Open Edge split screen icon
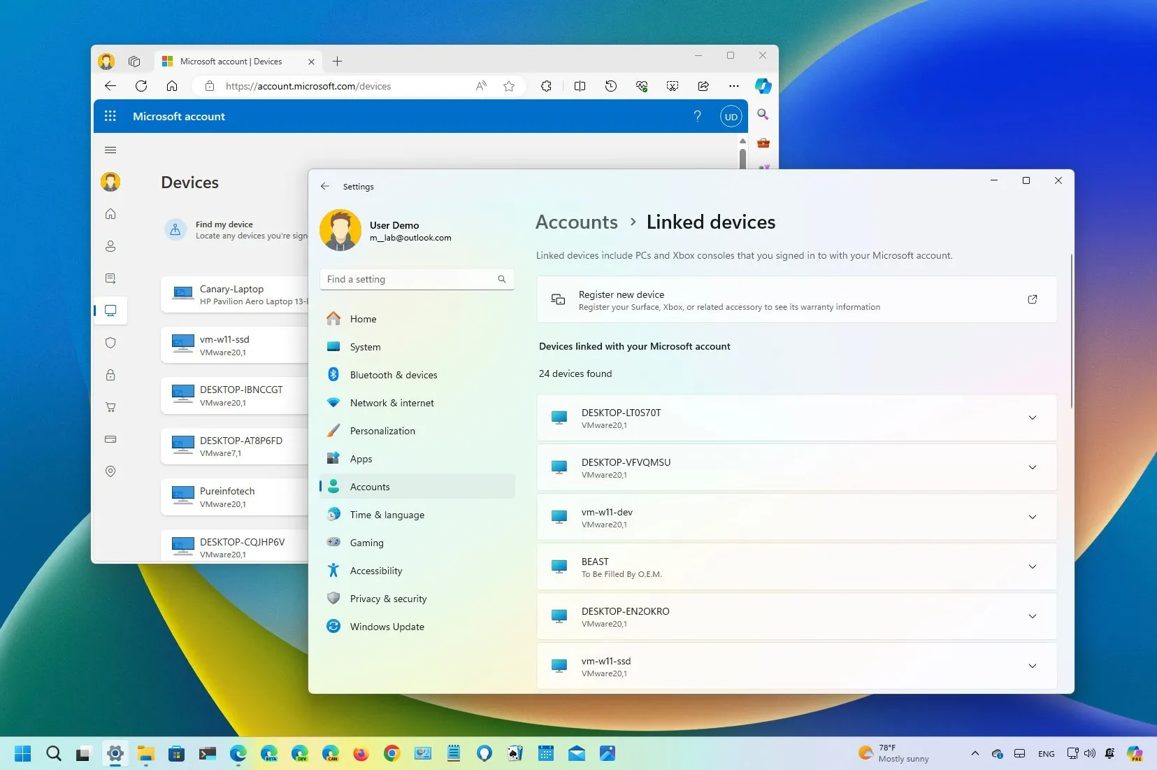The image size is (1157, 770). [580, 86]
